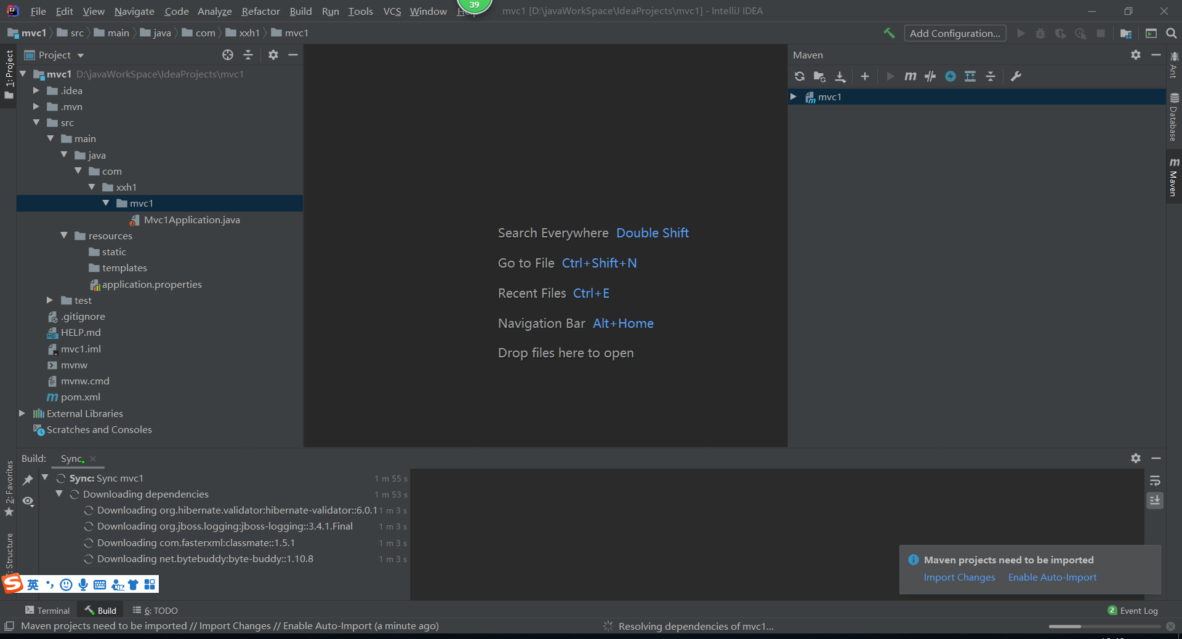
Task: Click Sogou input method logo
Action: coord(13,584)
